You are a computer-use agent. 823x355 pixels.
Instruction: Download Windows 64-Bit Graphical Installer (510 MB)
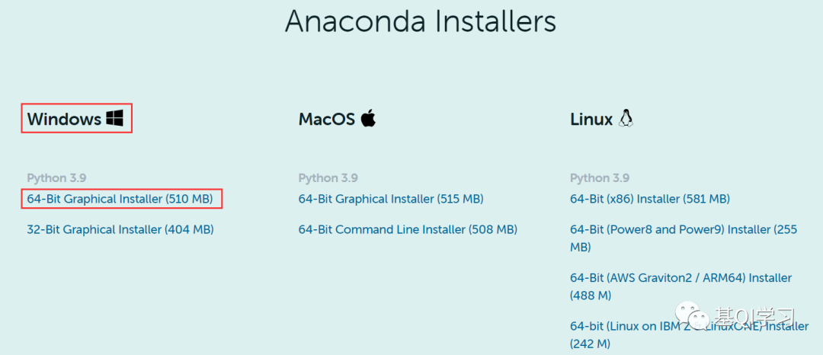pos(120,200)
